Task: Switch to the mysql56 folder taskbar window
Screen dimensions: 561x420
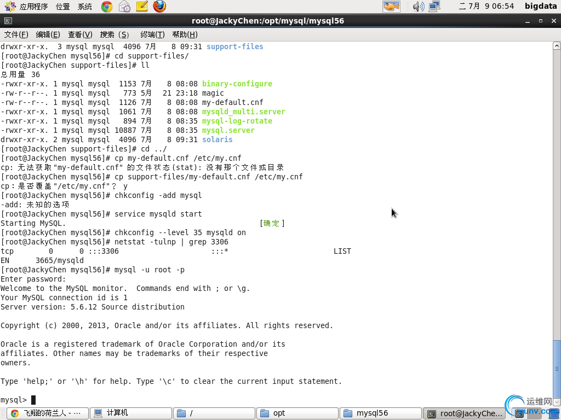Action: coord(381,413)
